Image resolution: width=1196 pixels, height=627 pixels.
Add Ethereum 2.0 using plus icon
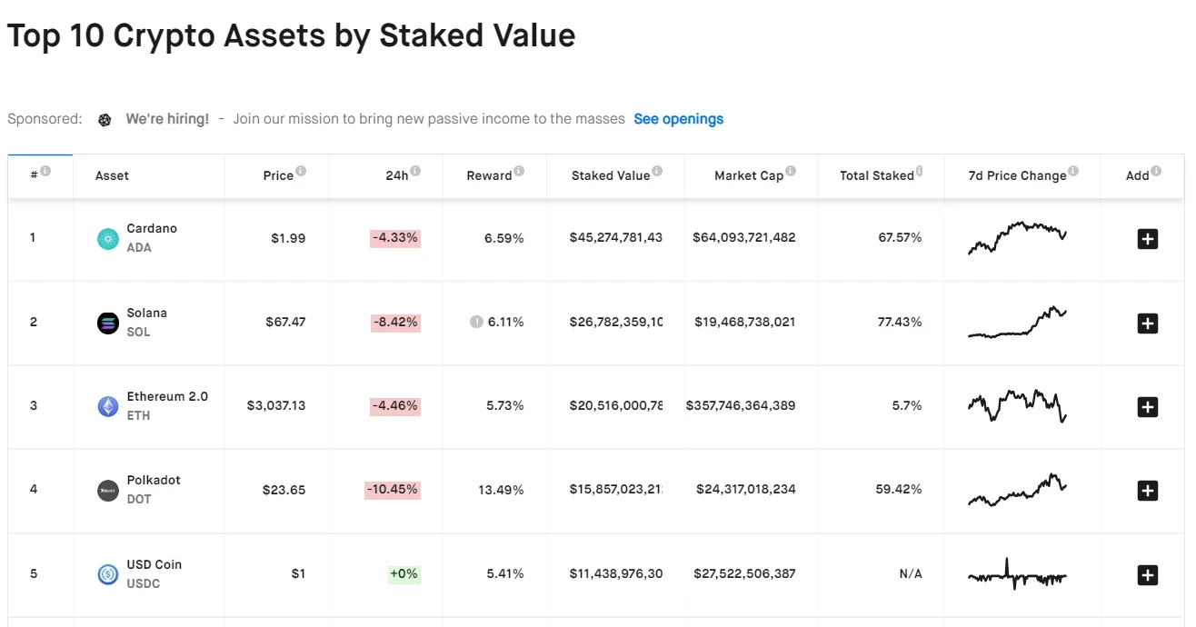pos(1148,407)
